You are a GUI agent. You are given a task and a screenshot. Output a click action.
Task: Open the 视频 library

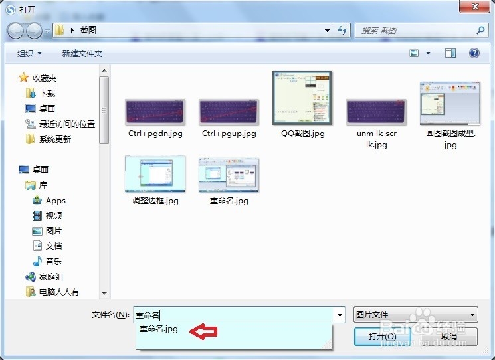click(x=48, y=215)
